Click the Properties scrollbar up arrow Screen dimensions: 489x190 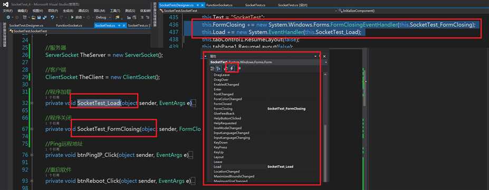coord(325,74)
